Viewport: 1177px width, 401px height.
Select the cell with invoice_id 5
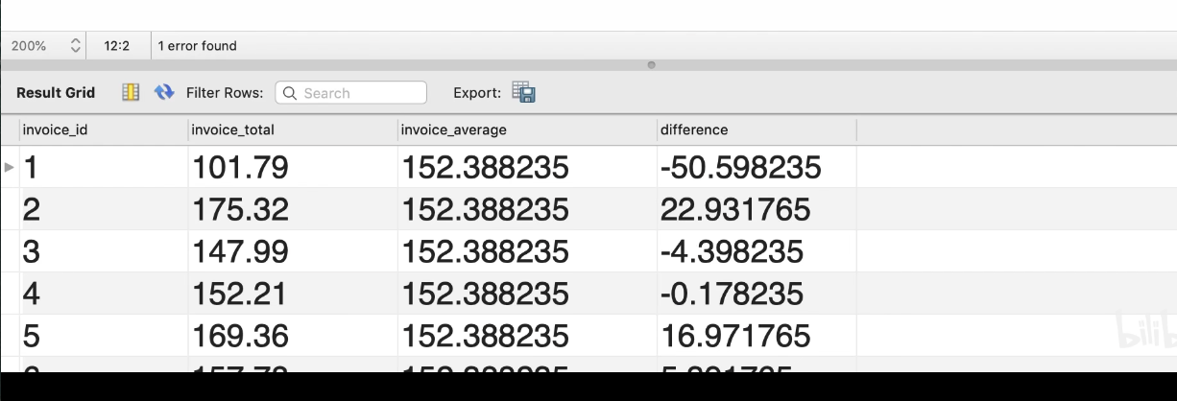[103, 336]
